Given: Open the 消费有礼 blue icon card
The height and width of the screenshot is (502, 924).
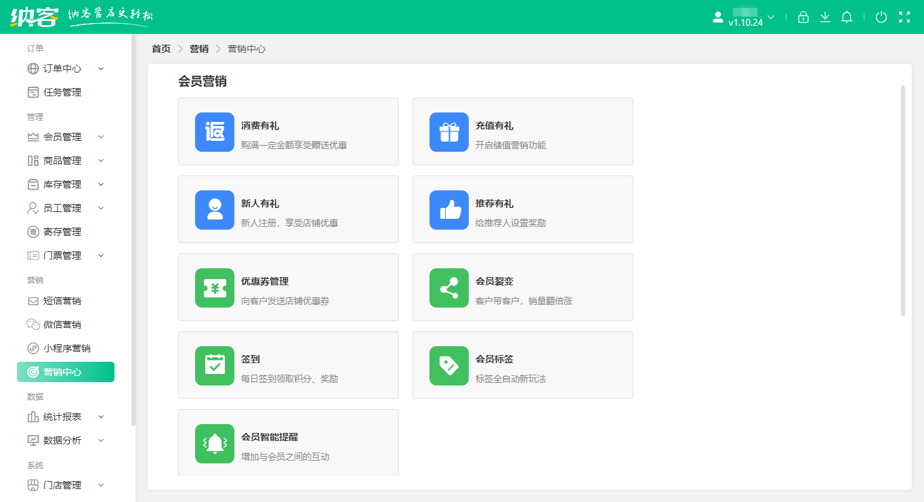Looking at the screenshot, I should click(215, 132).
